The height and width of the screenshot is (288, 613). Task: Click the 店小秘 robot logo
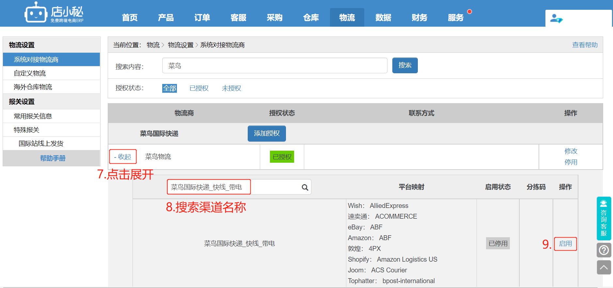54,12
